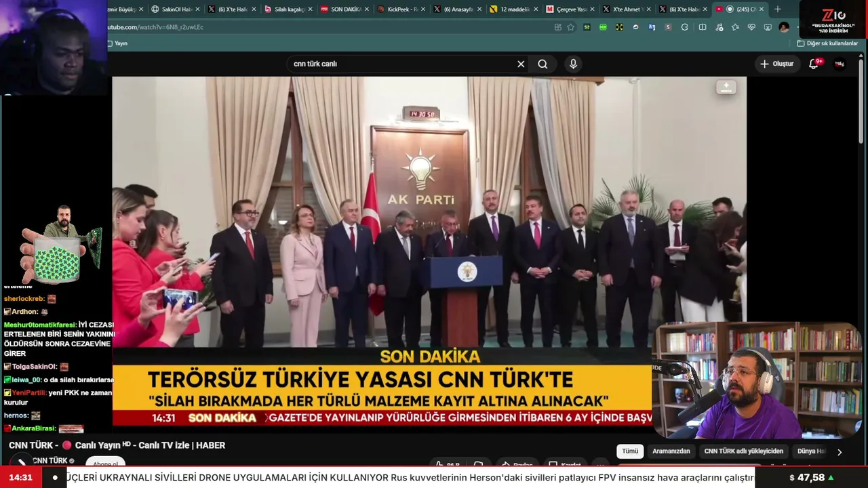Click chat username sherlockreb
868x488 pixels.
pos(24,299)
